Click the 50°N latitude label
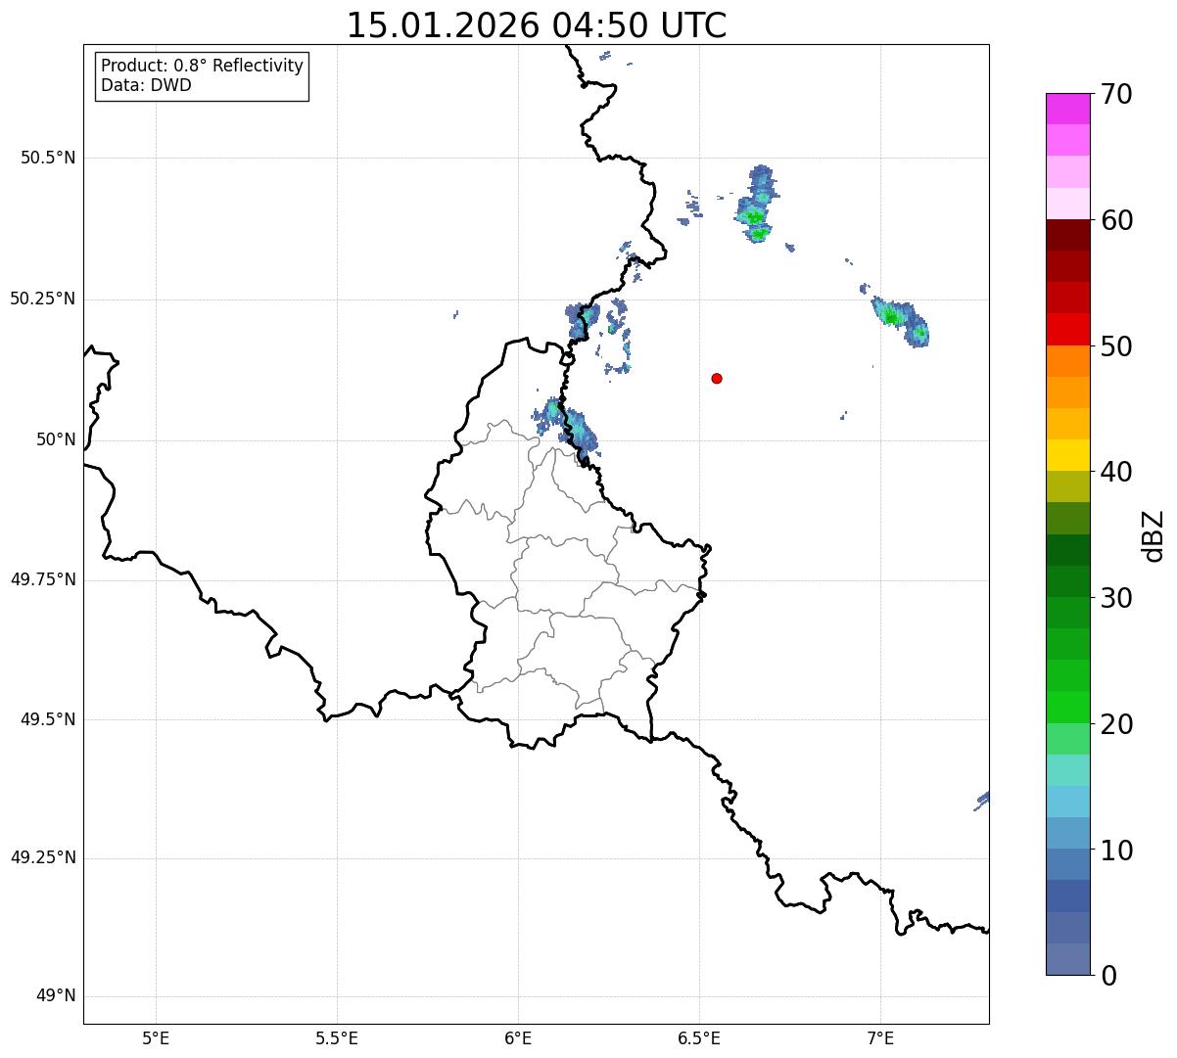This screenshot has height=1058, width=1177. [x=56, y=439]
